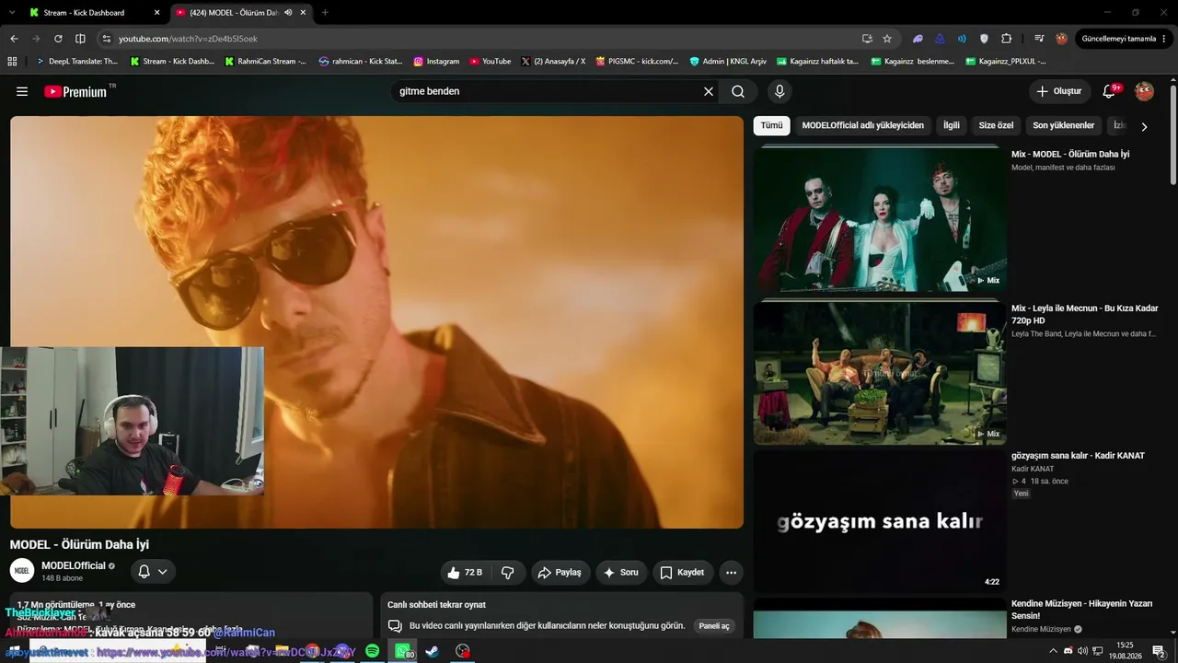Run search with the magnifier button
The height and width of the screenshot is (663, 1178).
738,91
